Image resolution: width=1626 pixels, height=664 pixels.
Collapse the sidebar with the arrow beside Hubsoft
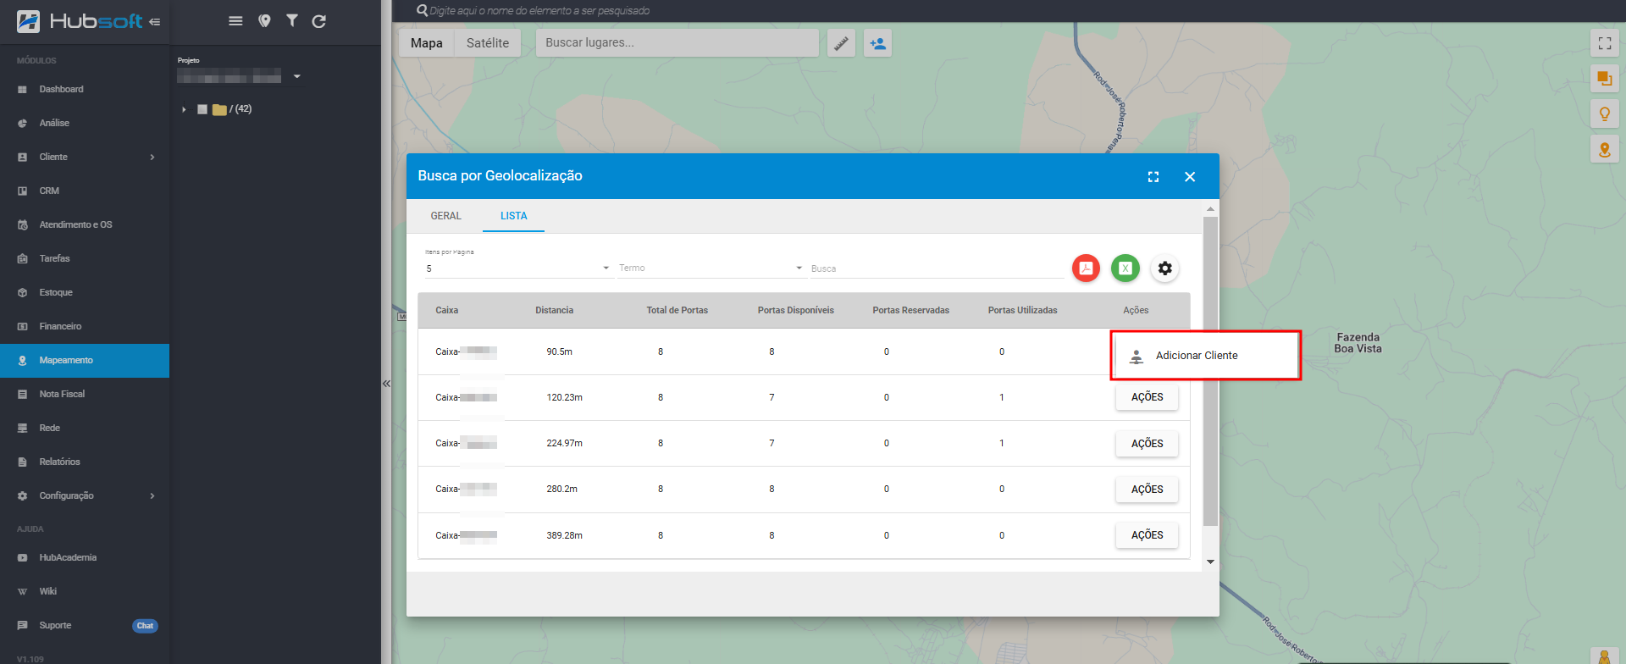coord(154,22)
